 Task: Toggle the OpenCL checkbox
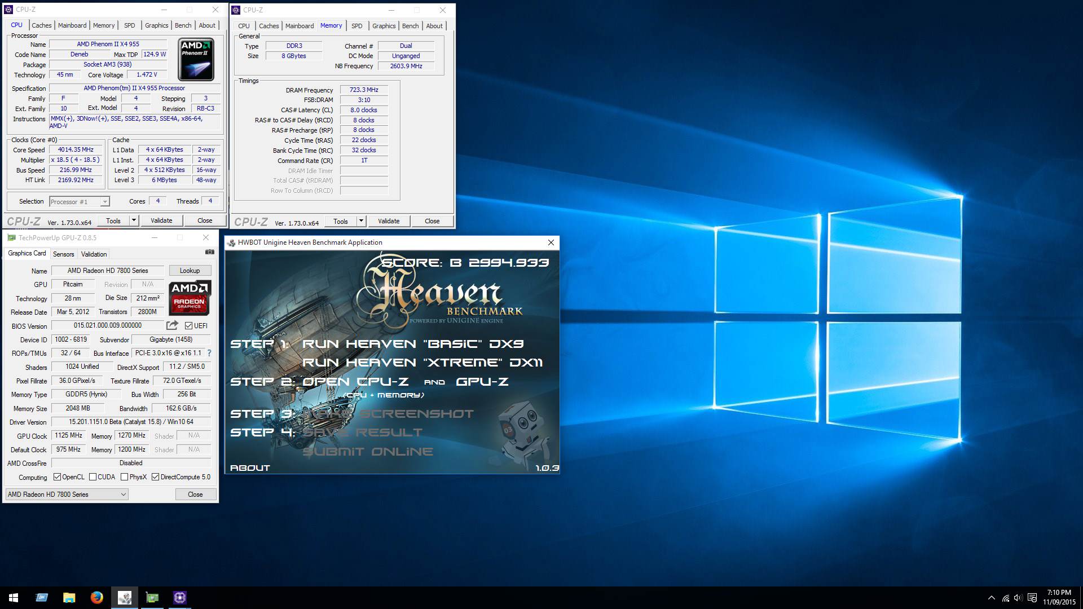click(x=57, y=477)
